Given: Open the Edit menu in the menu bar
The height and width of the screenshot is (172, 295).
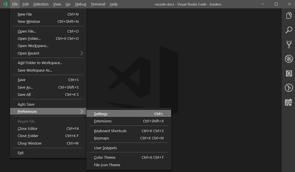Looking at the screenshot, I should click(x=26, y=4).
